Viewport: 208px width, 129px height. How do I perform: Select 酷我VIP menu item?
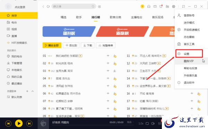189,61
